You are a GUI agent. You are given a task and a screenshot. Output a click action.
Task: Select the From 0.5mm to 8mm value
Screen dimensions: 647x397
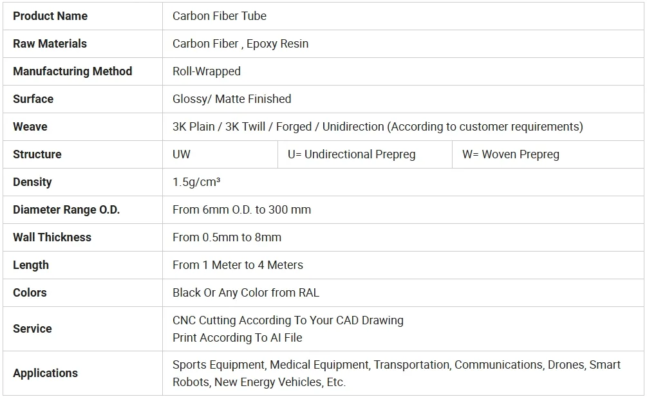point(227,237)
